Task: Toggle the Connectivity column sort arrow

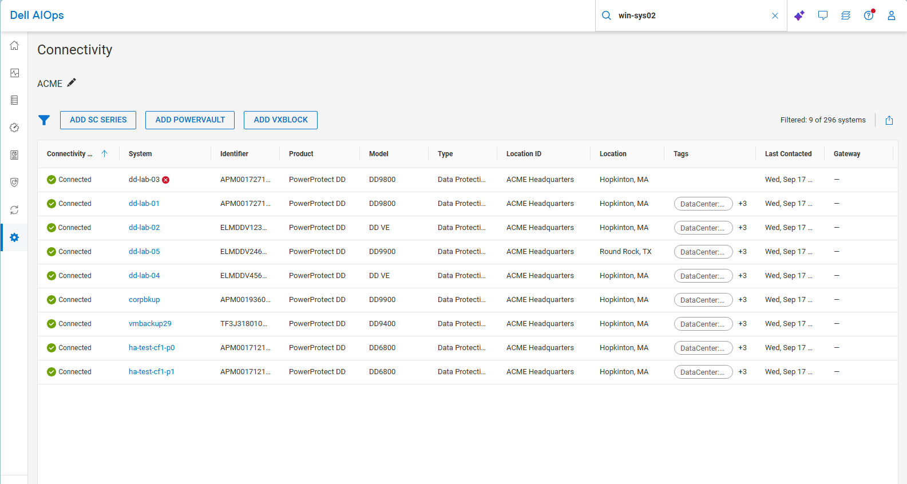Action: point(104,153)
